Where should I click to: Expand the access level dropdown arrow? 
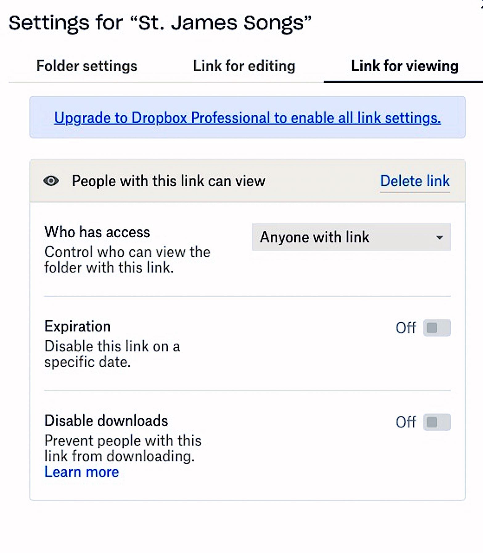click(x=440, y=238)
